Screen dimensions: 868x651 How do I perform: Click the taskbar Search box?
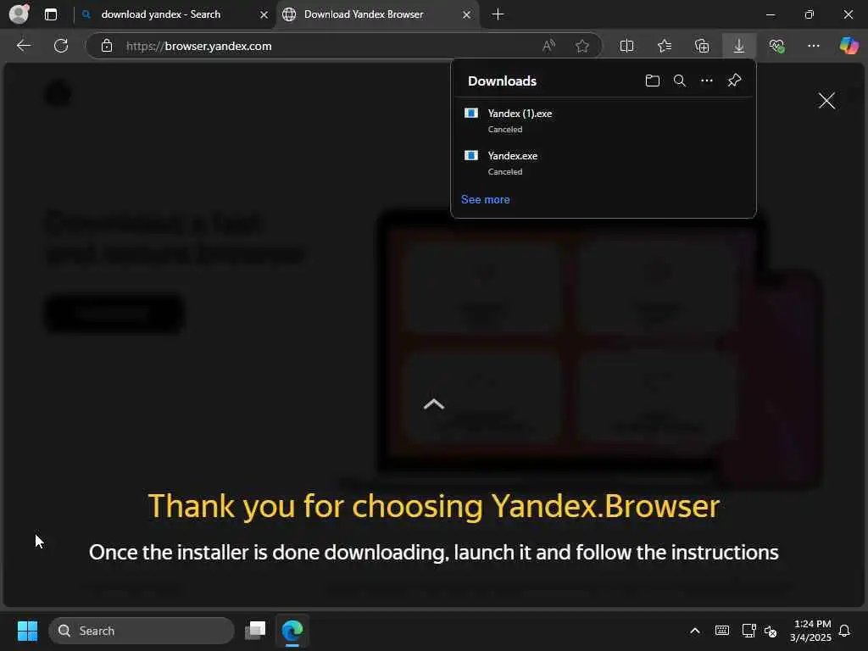[x=142, y=631]
